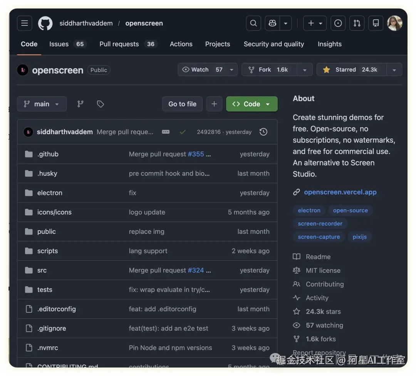
Task: Open the tests folder
Action: 45,290
